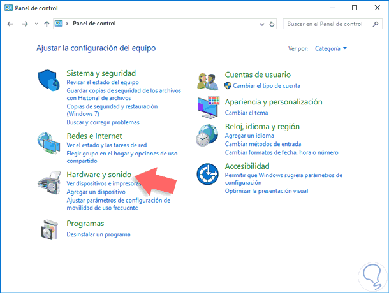This screenshot has width=389, height=293.
Task: Select Optimizar la presentación visual
Action: [267, 191]
